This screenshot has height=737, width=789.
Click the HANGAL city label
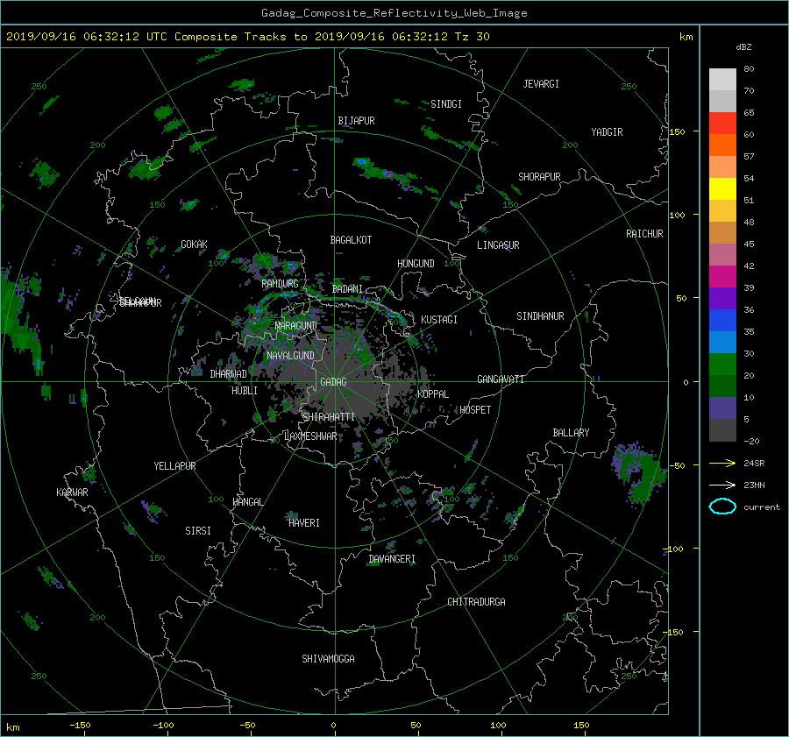point(247,502)
